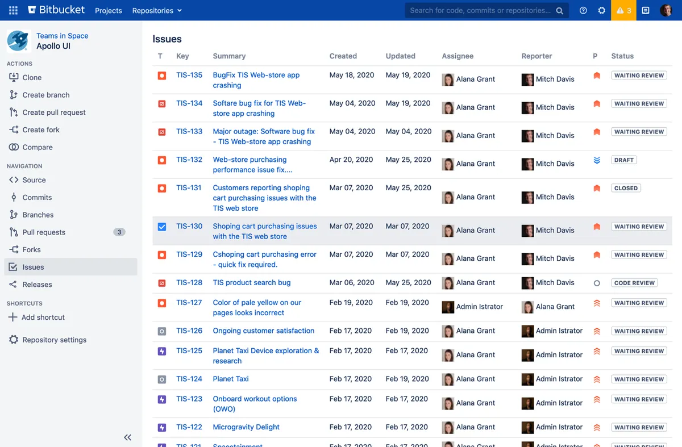Image resolution: width=682 pixels, height=447 pixels.
Task: Open 'Onboard workout options (OWO)' issue
Action: click(x=255, y=404)
